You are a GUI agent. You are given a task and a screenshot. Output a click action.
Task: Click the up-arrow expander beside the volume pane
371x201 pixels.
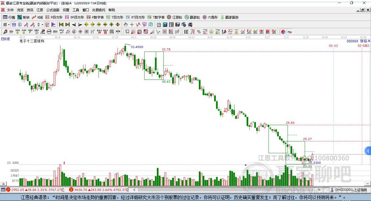(x=4, y=184)
